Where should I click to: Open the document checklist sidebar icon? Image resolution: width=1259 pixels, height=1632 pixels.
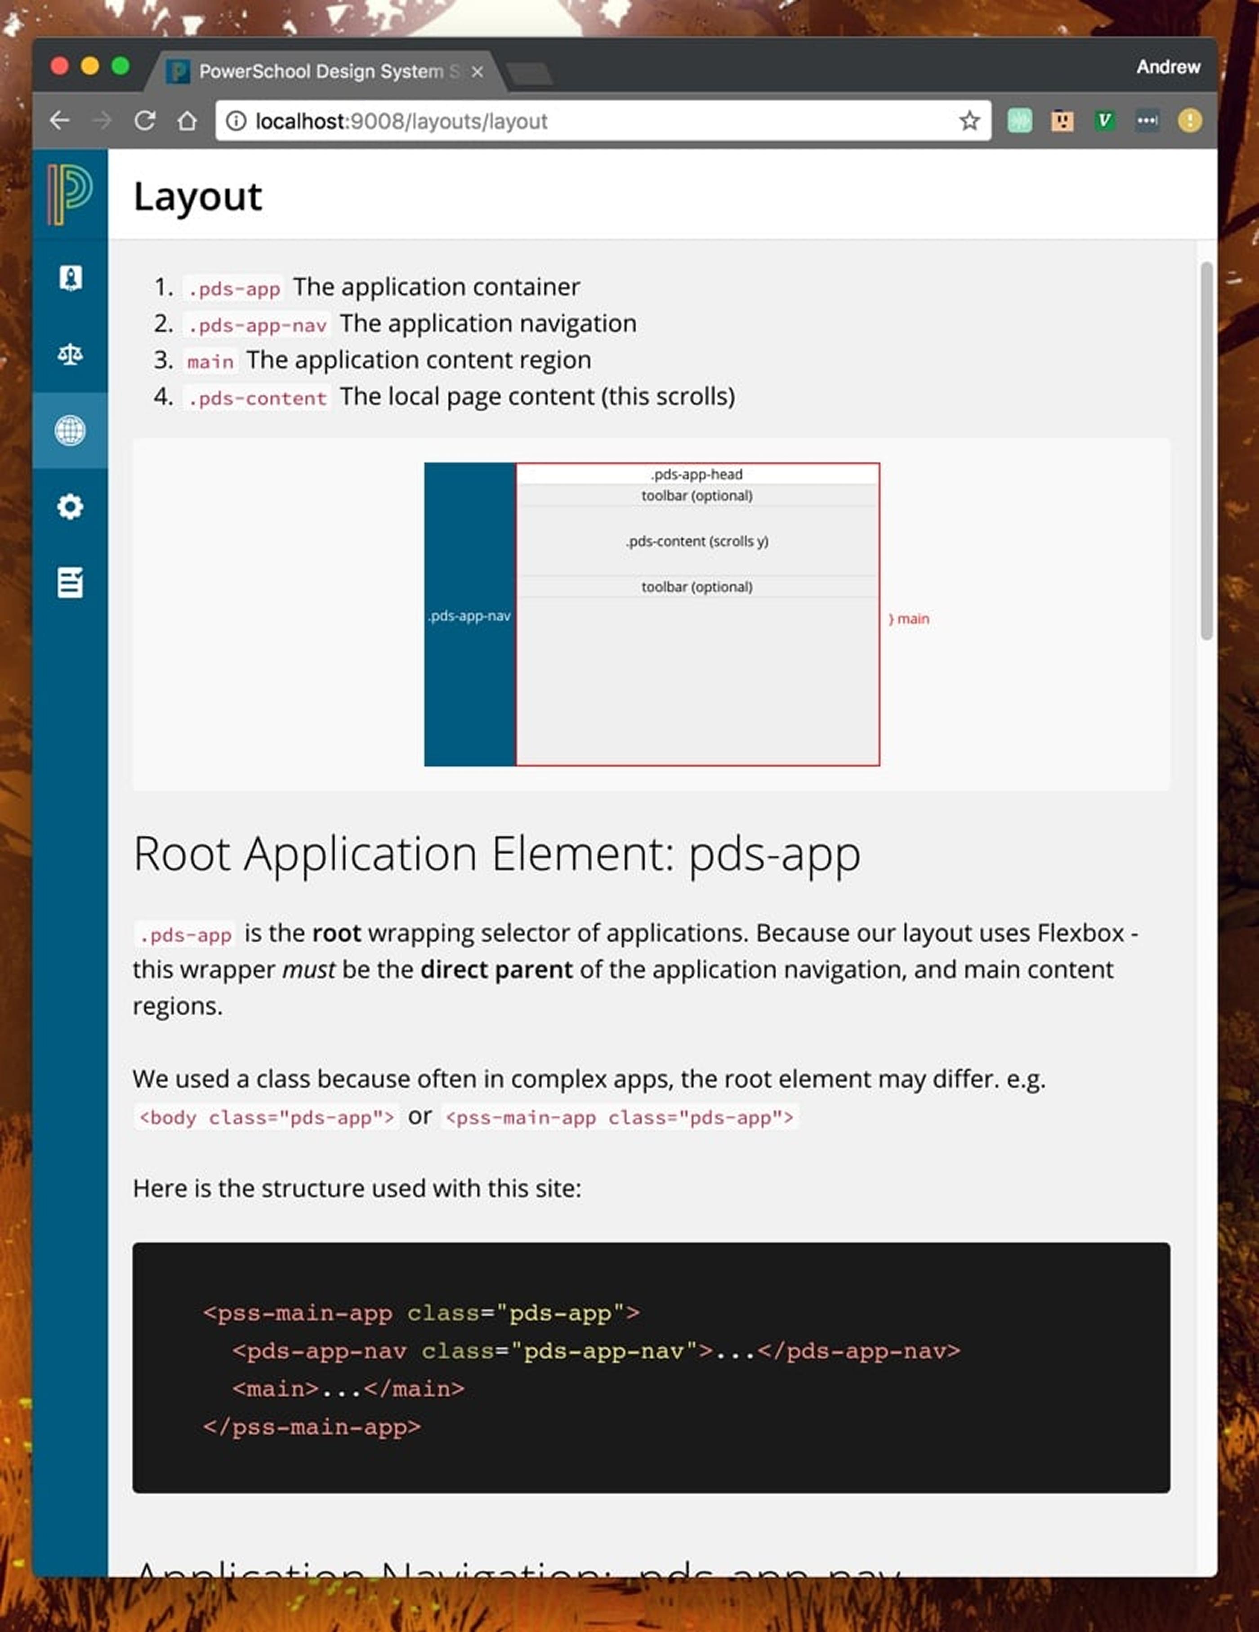coord(70,582)
